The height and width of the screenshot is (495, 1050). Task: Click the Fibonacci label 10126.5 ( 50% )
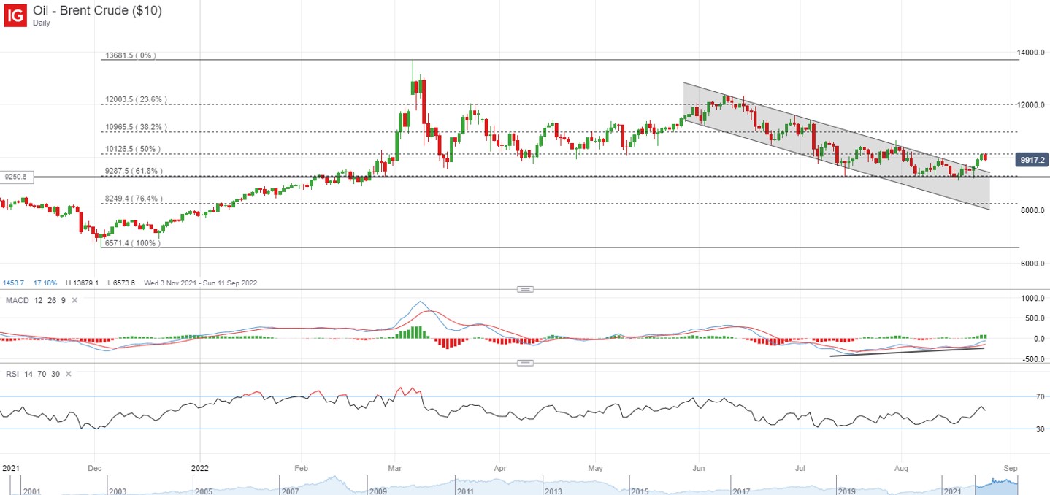pos(132,149)
